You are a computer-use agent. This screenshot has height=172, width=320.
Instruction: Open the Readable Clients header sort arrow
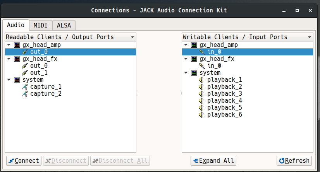(132, 37)
